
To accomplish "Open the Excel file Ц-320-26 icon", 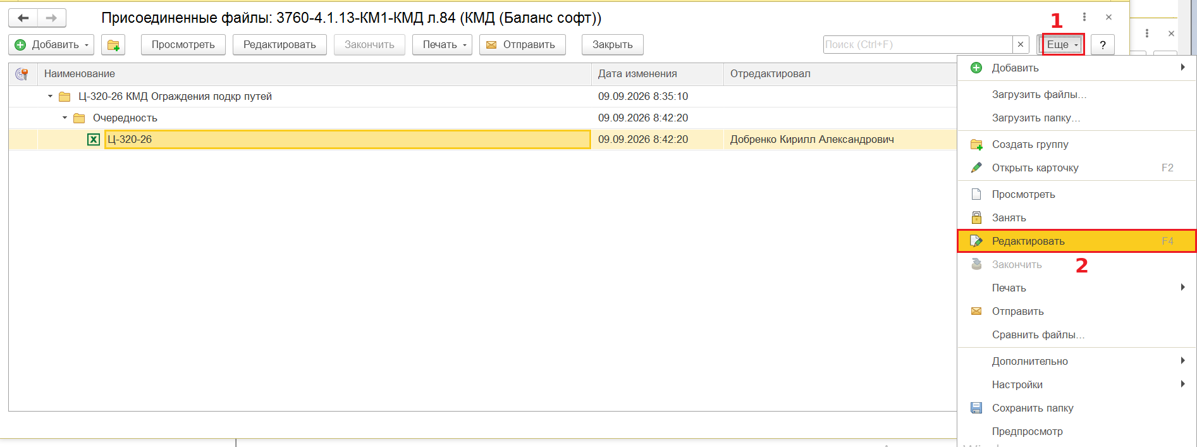I will (94, 140).
